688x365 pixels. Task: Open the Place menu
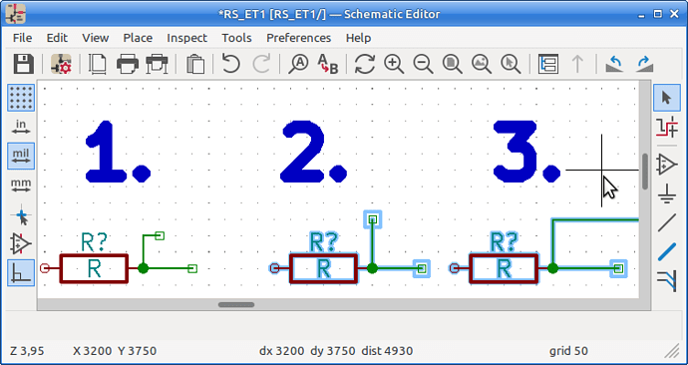coord(138,38)
